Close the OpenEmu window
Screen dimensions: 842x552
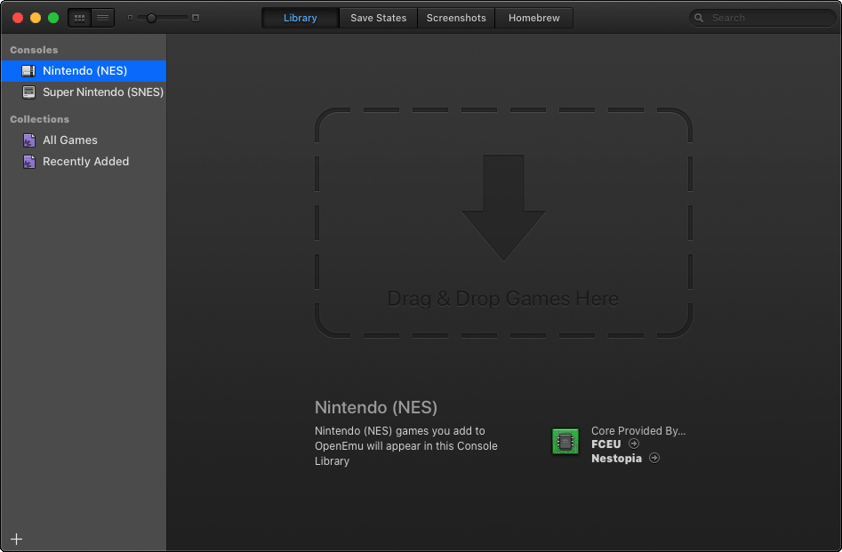click(18, 18)
